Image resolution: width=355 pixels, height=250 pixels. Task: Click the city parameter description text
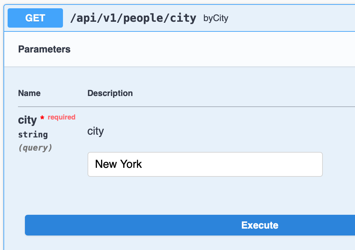pyautogui.click(x=95, y=131)
